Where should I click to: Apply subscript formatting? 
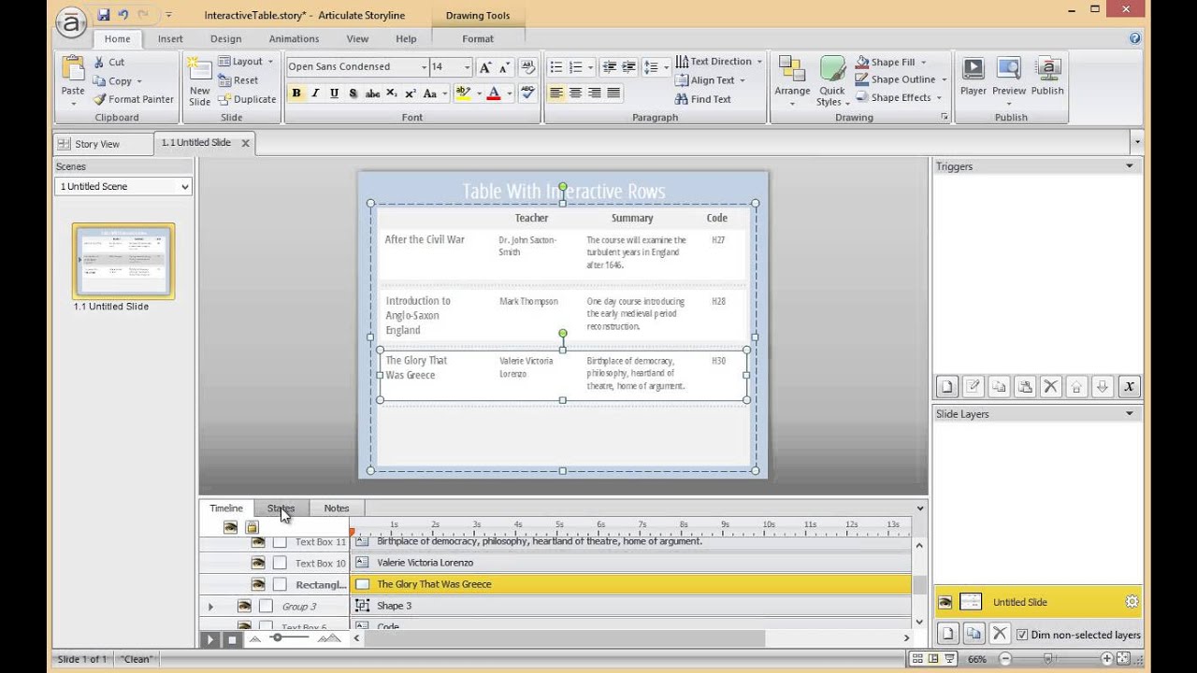(392, 93)
